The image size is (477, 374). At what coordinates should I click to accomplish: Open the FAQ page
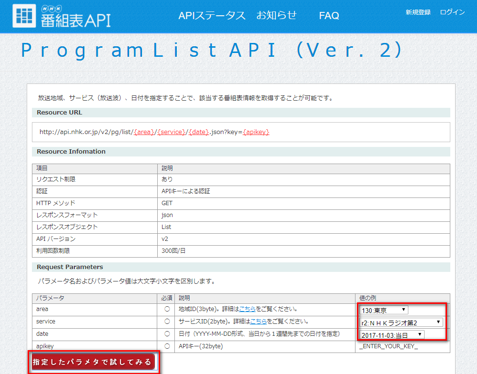329,16
